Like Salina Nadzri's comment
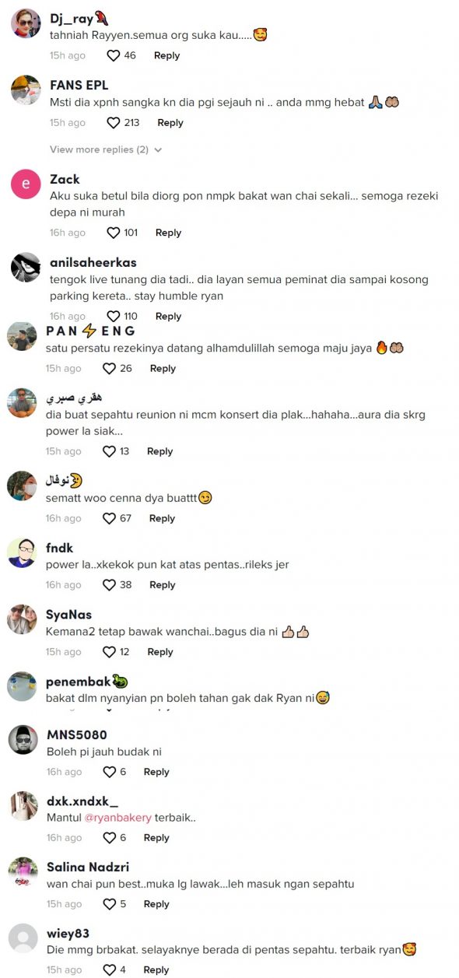Image resolution: width=459 pixels, height=978 pixels. click(110, 904)
